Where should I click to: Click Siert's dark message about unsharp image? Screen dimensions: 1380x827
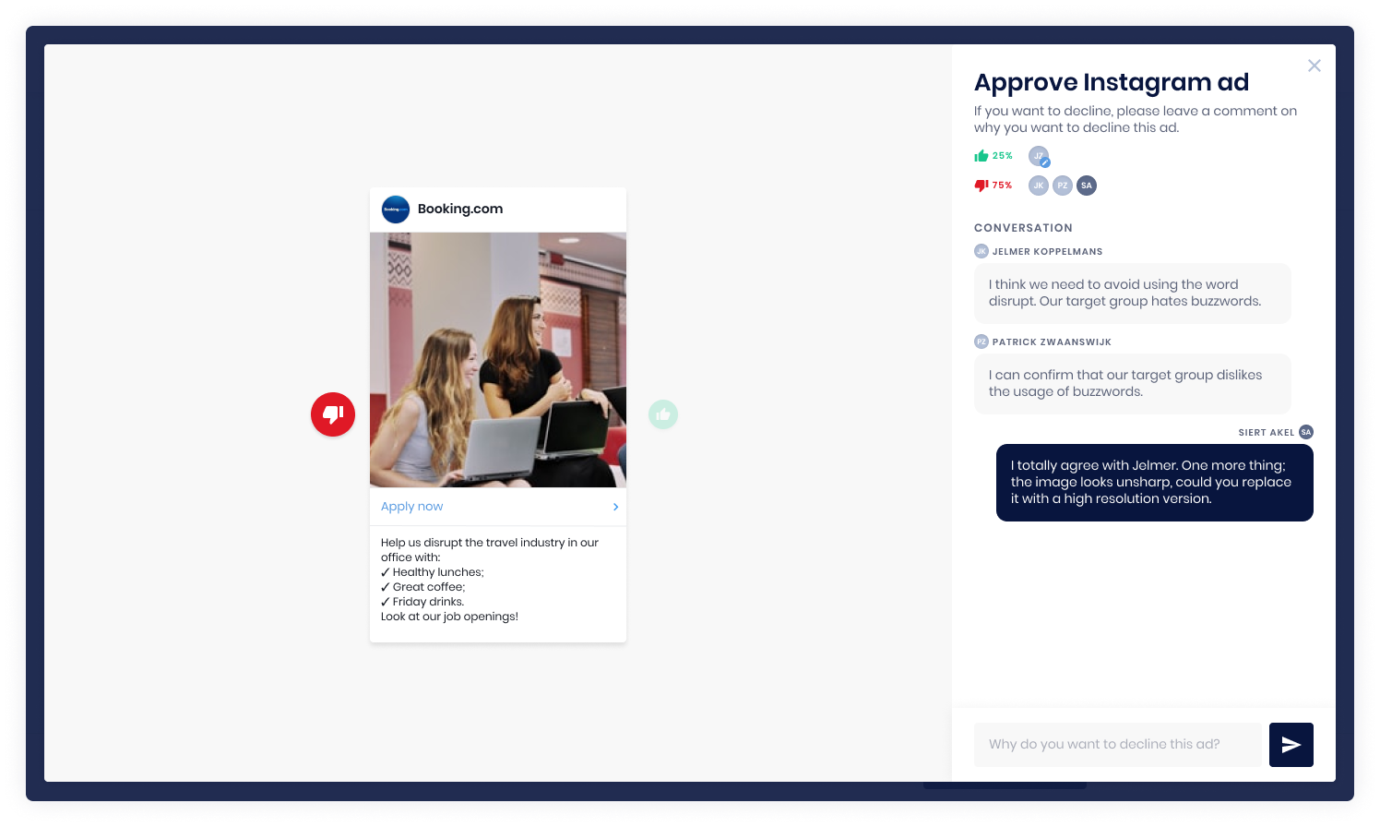[1155, 483]
